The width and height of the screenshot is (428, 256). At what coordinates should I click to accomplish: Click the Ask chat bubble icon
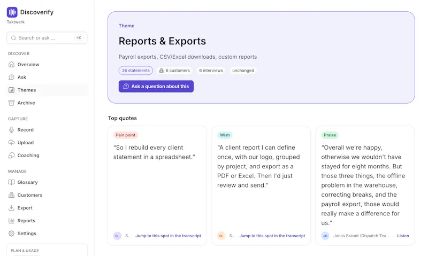click(11, 77)
